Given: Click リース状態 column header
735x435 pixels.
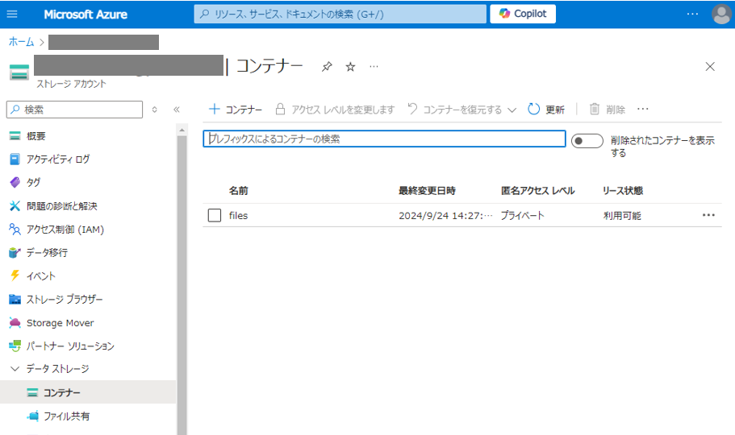Looking at the screenshot, I should (x=623, y=191).
